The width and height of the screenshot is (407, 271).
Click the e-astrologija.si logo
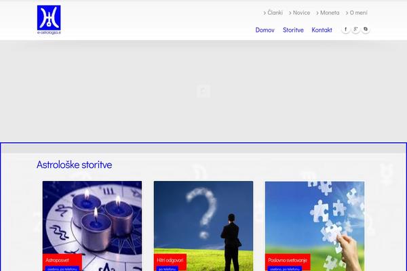[49, 20]
